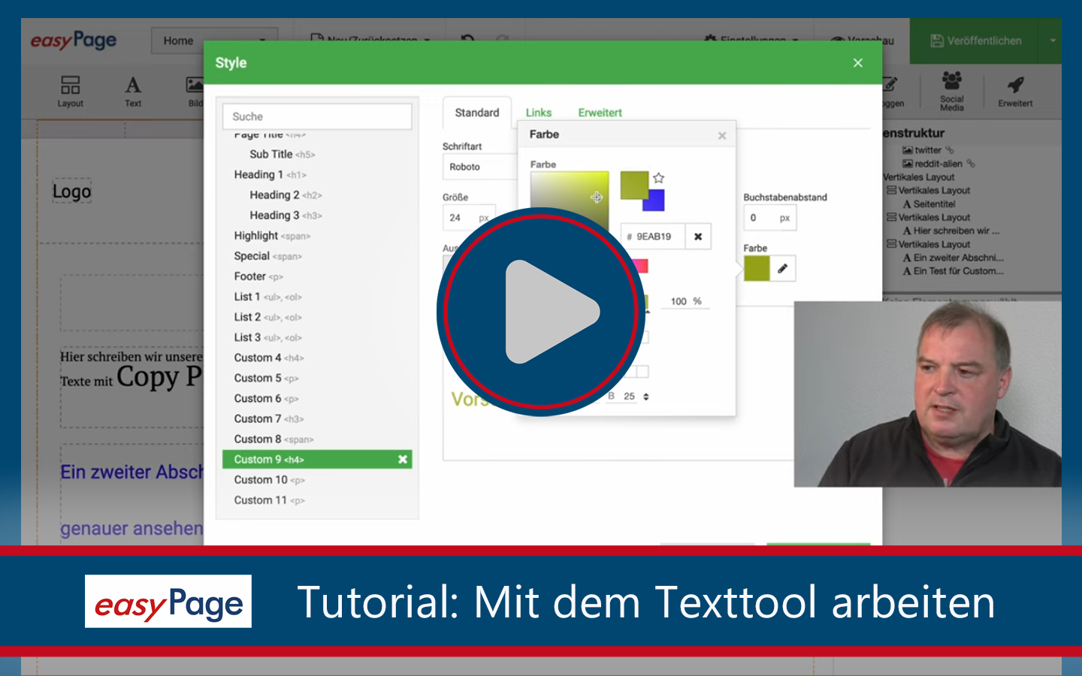1082x676 pixels.
Task: Click the genauer ansehen link
Action: click(x=129, y=528)
